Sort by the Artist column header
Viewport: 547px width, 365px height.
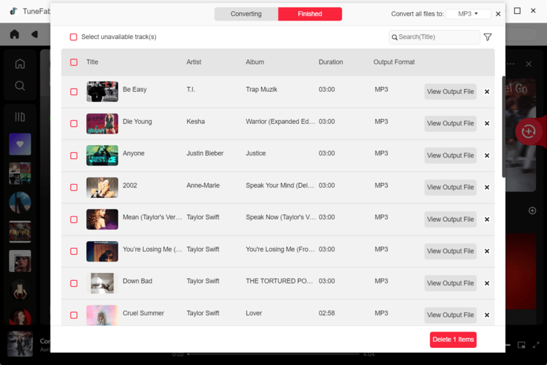click(194, 62)
